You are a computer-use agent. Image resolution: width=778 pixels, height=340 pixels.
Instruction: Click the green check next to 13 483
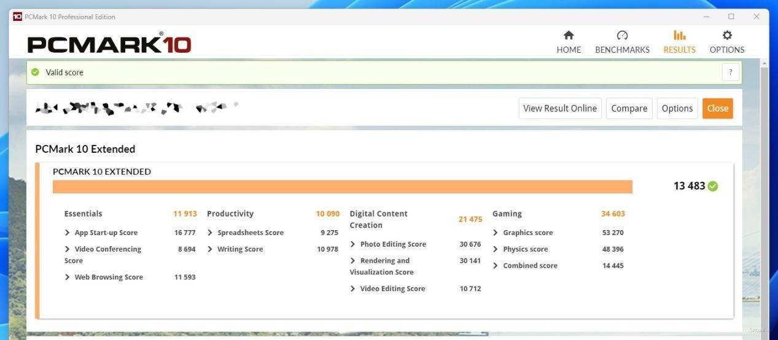click(713, 186)
